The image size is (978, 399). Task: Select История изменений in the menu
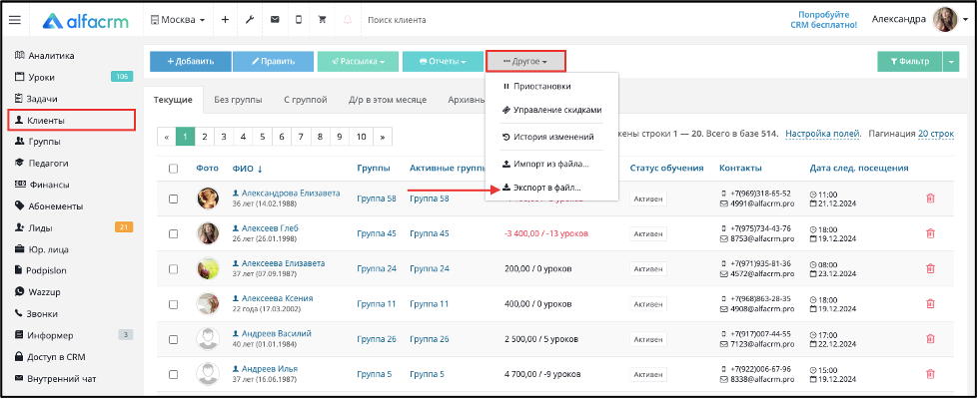(547, 137)
